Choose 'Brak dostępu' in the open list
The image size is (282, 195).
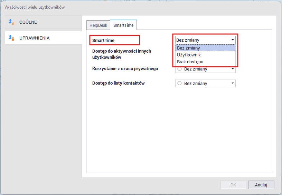pyautogui.click(x=205, y=62)
